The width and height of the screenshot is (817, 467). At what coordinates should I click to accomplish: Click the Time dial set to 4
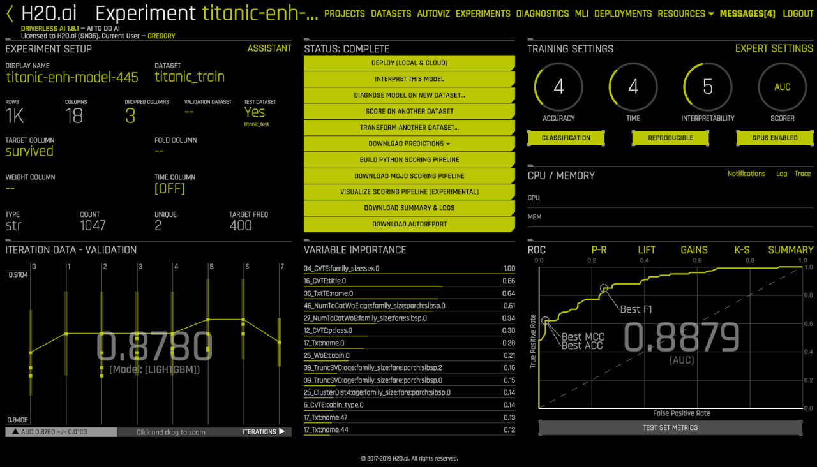633,87
